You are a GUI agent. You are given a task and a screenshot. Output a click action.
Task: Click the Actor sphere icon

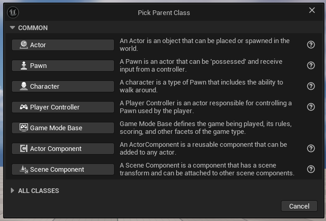pos(24,45)
